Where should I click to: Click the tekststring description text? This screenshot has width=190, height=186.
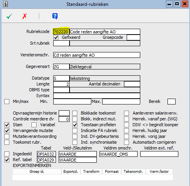coord(80,78)
